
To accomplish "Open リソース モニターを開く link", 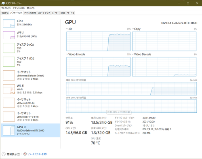I will coord(38,154).
